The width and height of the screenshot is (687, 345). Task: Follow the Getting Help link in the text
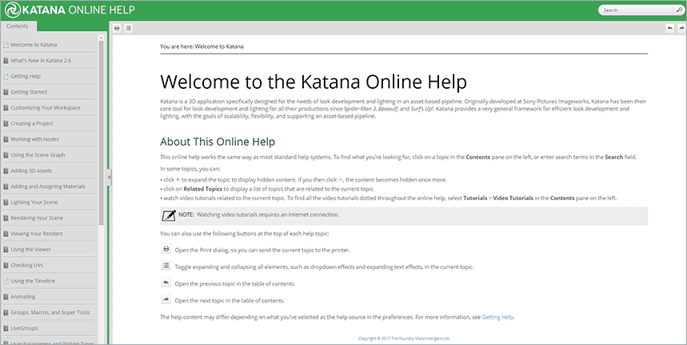[497, 317]
